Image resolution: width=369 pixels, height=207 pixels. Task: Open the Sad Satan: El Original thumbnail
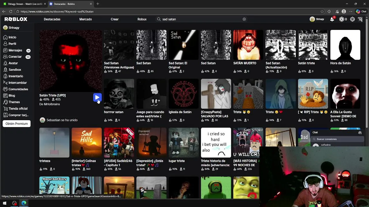pyautogui.click(x=184, y=45)
